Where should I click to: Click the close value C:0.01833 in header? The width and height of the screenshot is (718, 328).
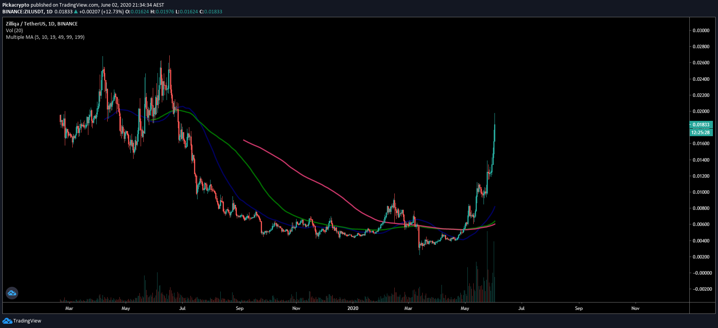click(x=211, y=12)
